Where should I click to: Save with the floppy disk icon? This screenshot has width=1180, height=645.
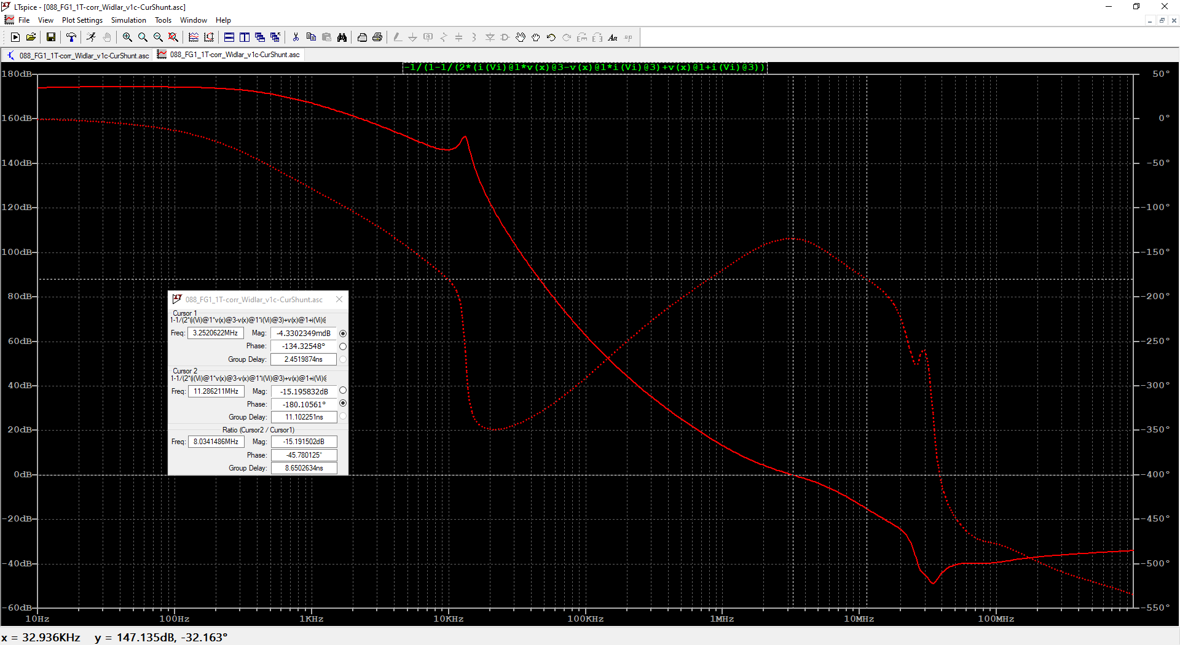pyautogui.click(x=51, y=37)
